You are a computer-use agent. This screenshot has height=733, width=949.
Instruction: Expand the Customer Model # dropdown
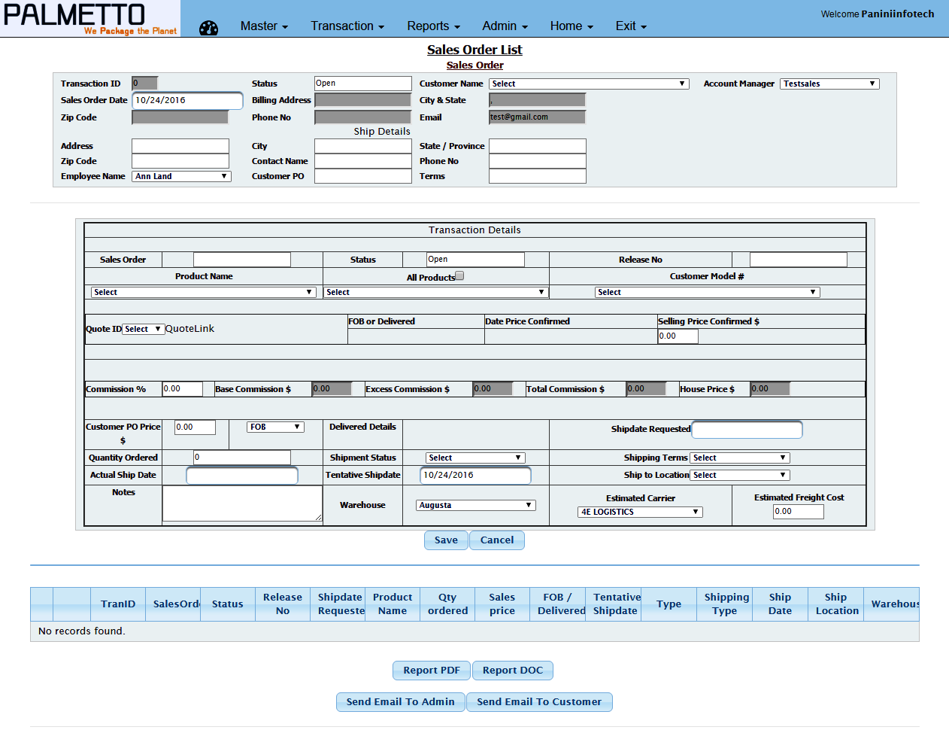pyautogui.click(x=707, y=292)
